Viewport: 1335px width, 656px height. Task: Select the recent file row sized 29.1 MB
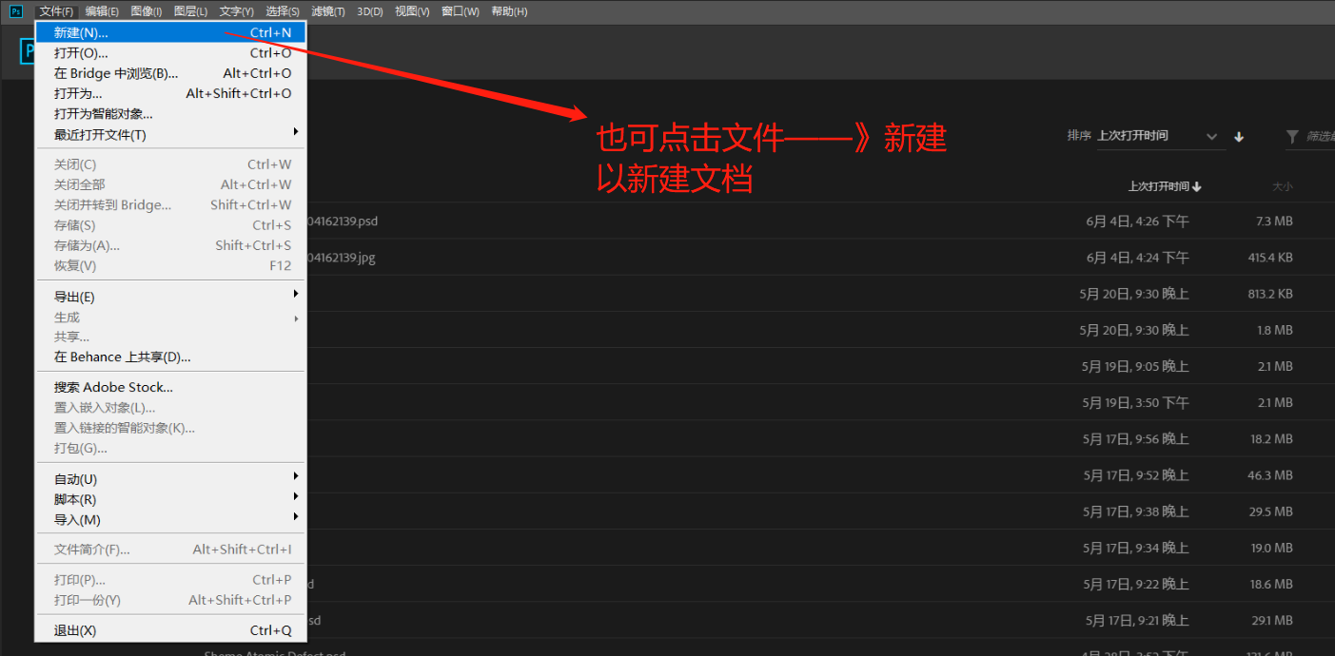(821, 620)
